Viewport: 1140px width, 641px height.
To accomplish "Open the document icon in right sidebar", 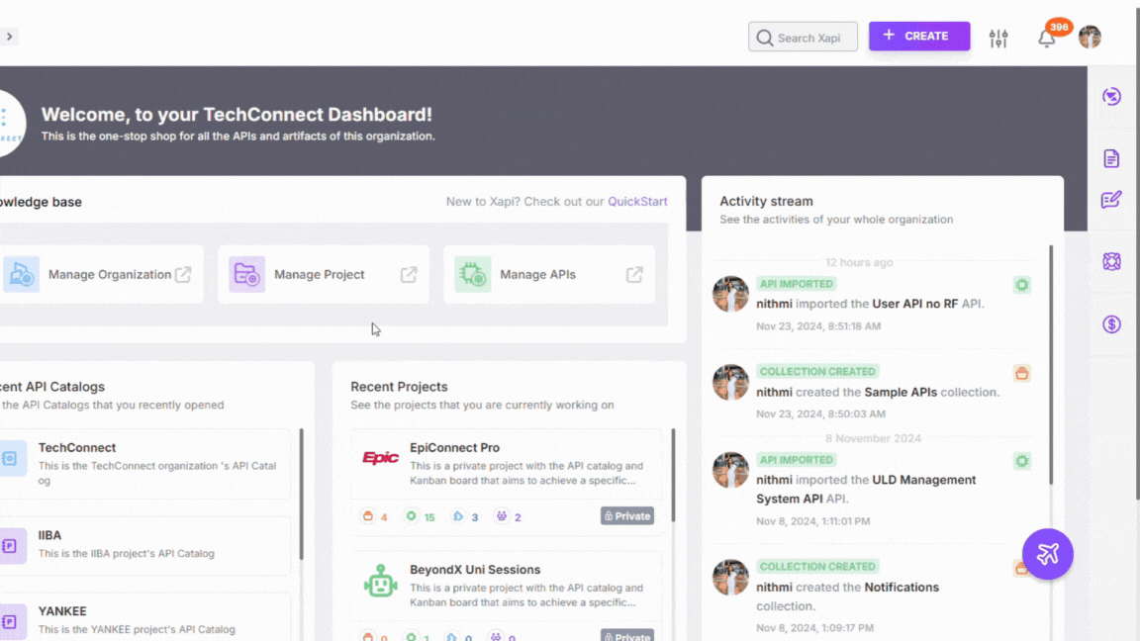I will point(1111,158).
